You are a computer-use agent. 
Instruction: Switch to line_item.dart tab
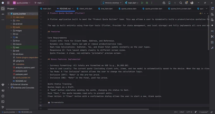tap(105, 9)
